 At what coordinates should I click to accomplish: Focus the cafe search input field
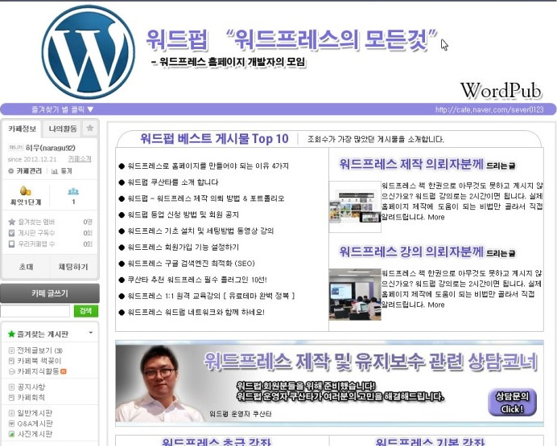point(35,311)
